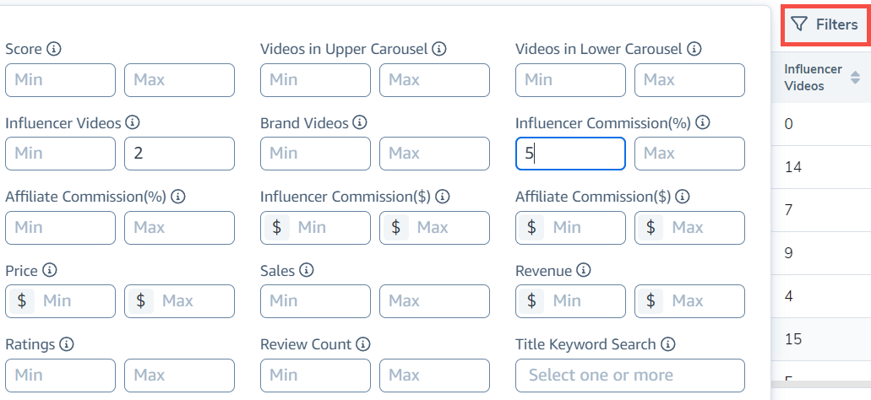Viewport: 871px width, 400px height.
Task: Open Title Keyword Search select box
Action: [x=629, y=376]
